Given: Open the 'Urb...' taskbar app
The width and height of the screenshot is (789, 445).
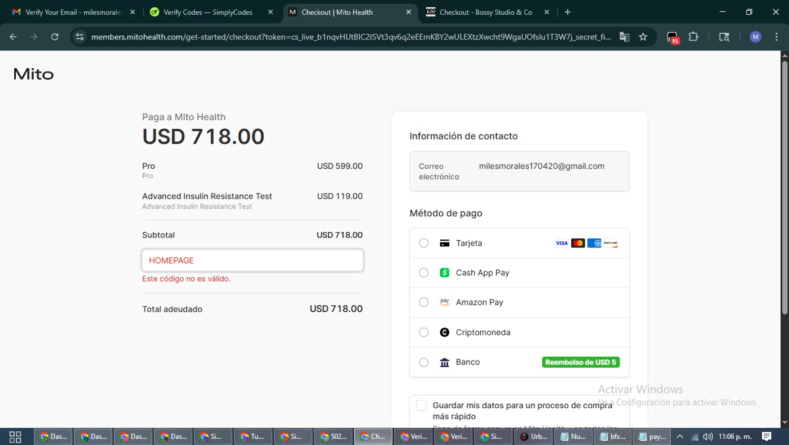Looking at the screenshot, I should click(x=533, y=437).
